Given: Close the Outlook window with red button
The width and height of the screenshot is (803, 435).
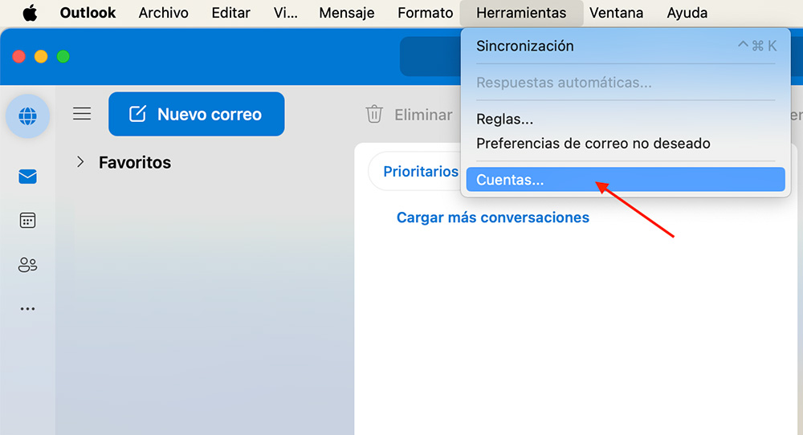Looking at the screenshot, I should (19, 56).
